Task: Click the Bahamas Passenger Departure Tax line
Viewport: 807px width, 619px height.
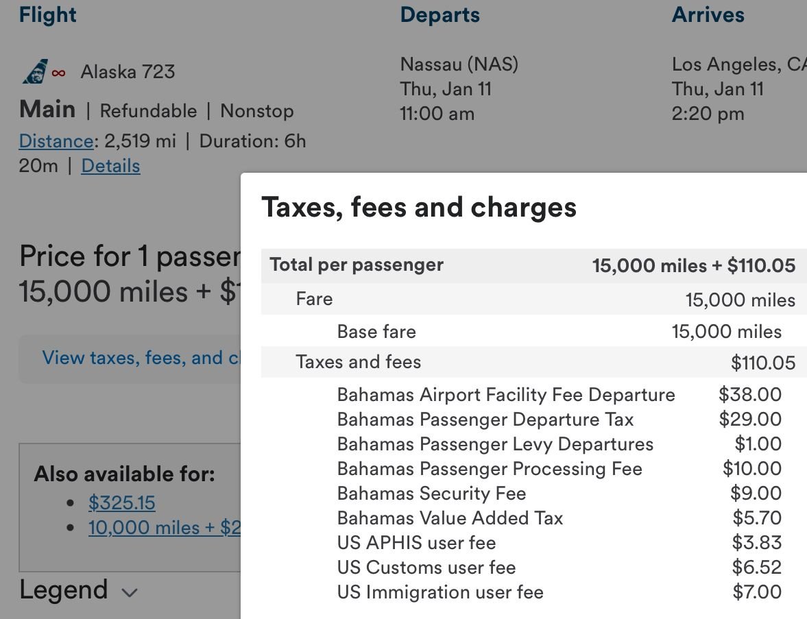Action: coord(485,420)
